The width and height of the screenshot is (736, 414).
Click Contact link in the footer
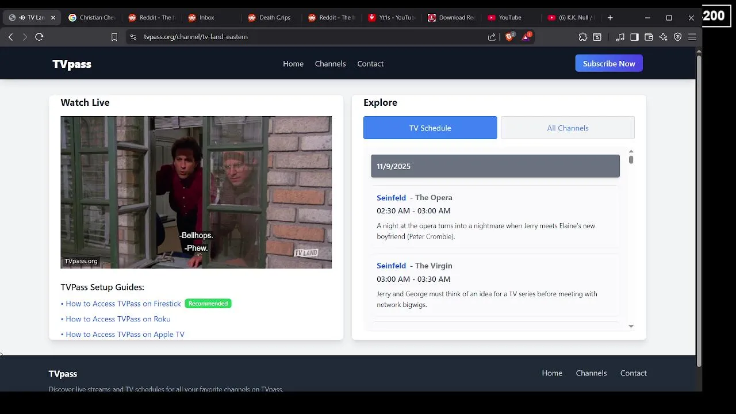click(633, 373)
